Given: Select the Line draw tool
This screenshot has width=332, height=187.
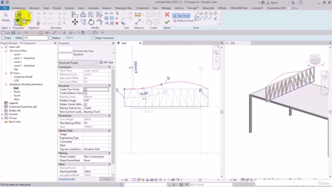Looking at the screenshot, I should click(x=197, y=14).
